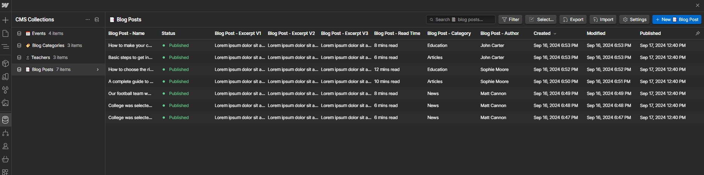Select the CMS database icon in sidebar

pyautogui.click(x=5, y=120)
